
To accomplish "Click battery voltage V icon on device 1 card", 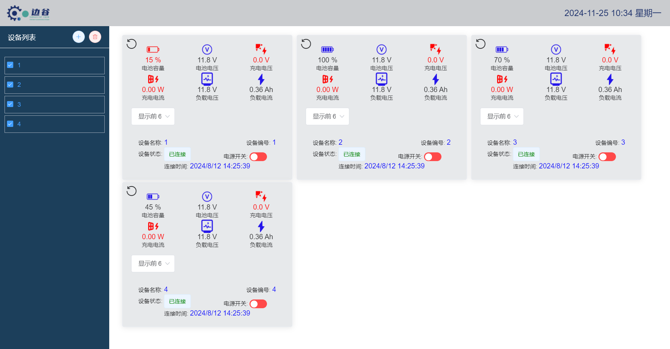I will click(x=207, y=50).
